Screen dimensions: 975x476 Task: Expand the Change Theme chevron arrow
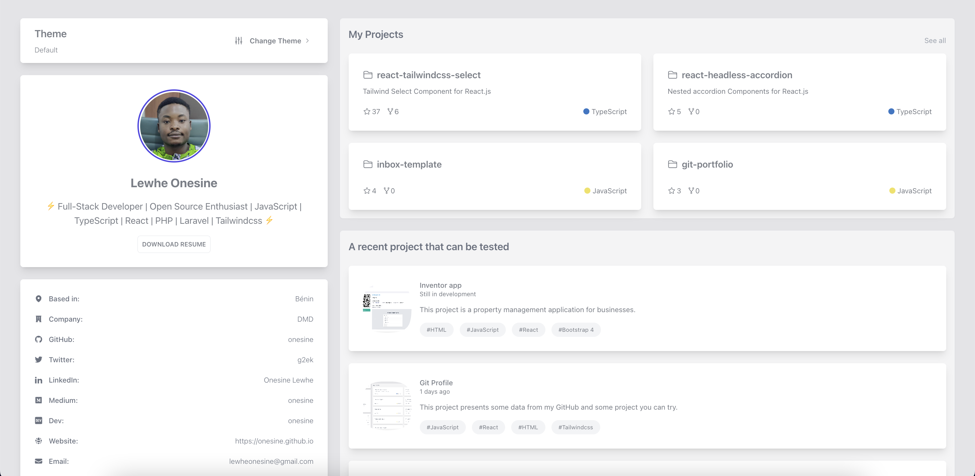(x=307, y=41)
